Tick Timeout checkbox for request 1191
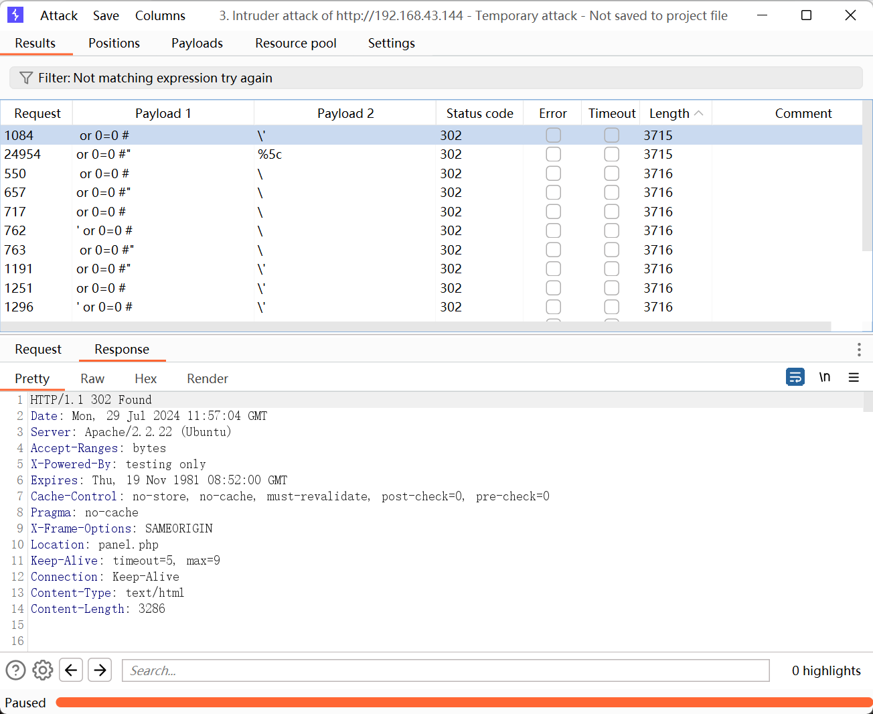Screen dimensions: 873x714 tap(611, 269)
